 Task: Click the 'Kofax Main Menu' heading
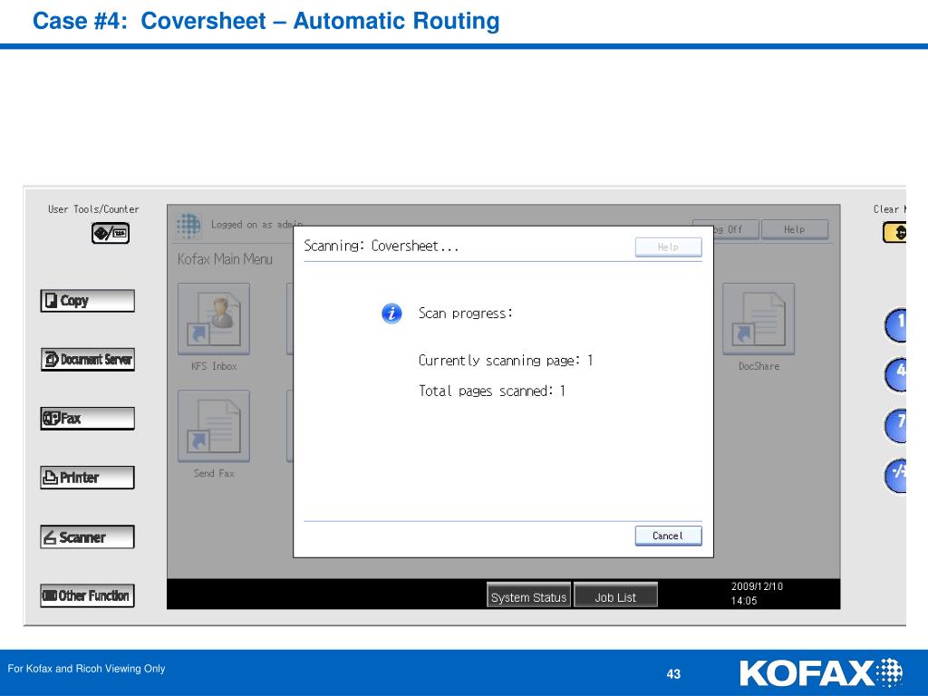click(x=225, y=259)
